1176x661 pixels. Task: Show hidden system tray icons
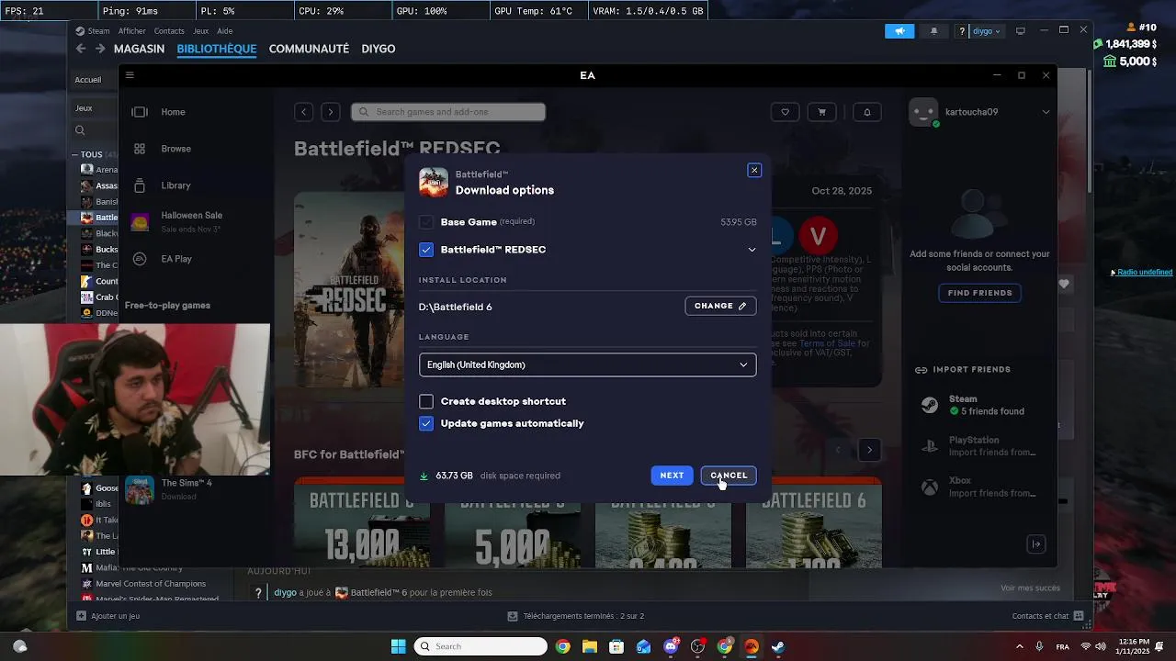coord(1019,646)
